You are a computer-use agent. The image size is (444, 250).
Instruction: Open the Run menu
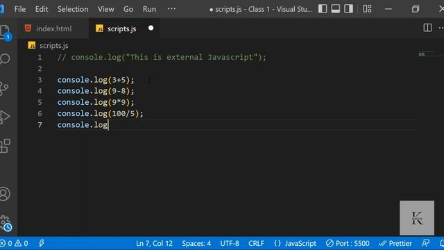[x=149, y=9]
